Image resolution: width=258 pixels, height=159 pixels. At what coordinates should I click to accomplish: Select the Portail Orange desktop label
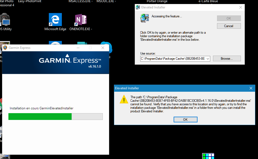click(157, 1)
